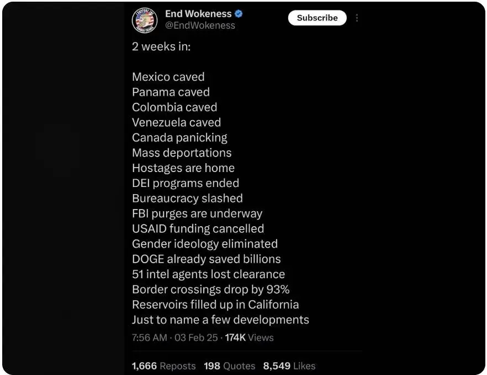487x375 pixels.
Task: Click the verified blue checkmark badge
Action: [239, 13]
